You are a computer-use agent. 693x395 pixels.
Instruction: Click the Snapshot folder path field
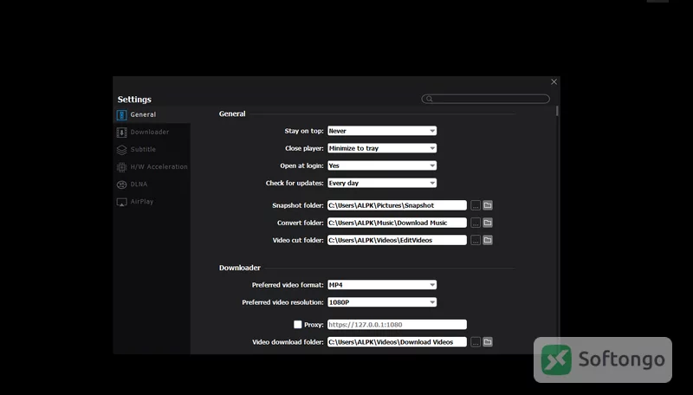397,205
